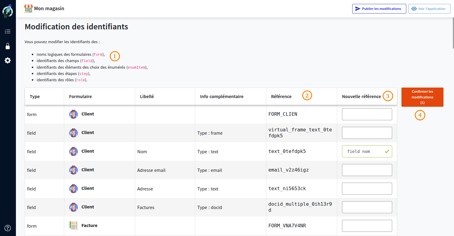Open the help question mark icon at bottom left
The image size is (454, 236).
[8, 228]
